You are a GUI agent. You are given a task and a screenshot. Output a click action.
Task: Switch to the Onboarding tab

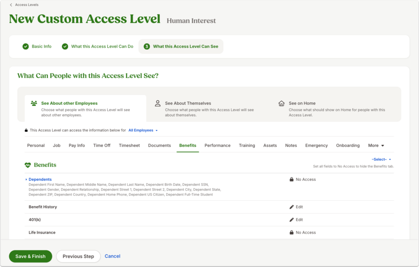348,146
